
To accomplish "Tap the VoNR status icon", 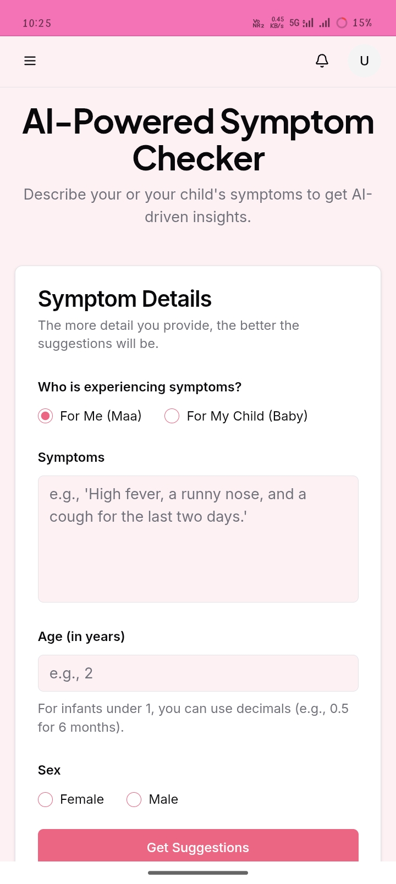I will (x=258, y=23).
